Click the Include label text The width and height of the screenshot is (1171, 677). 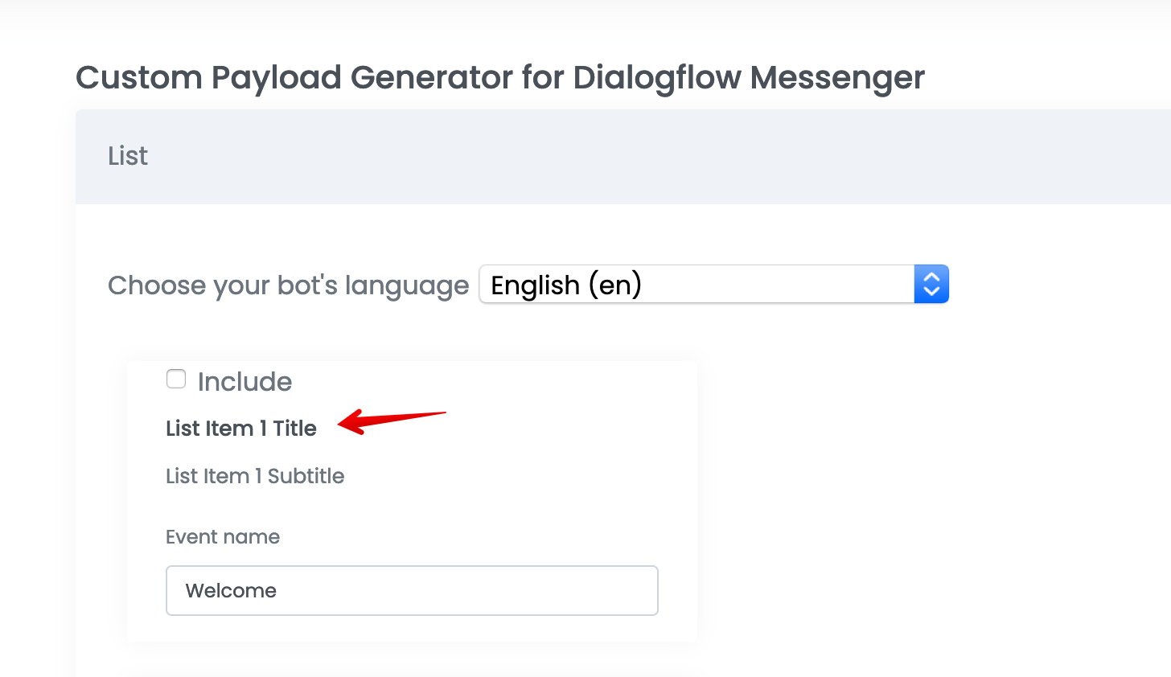tap(244, 382)
